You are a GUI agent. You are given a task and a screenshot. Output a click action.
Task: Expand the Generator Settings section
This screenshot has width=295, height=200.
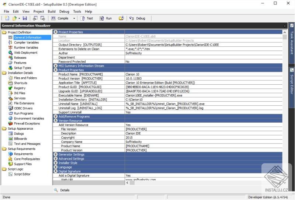pyautogui.click(x=56, y=154)
